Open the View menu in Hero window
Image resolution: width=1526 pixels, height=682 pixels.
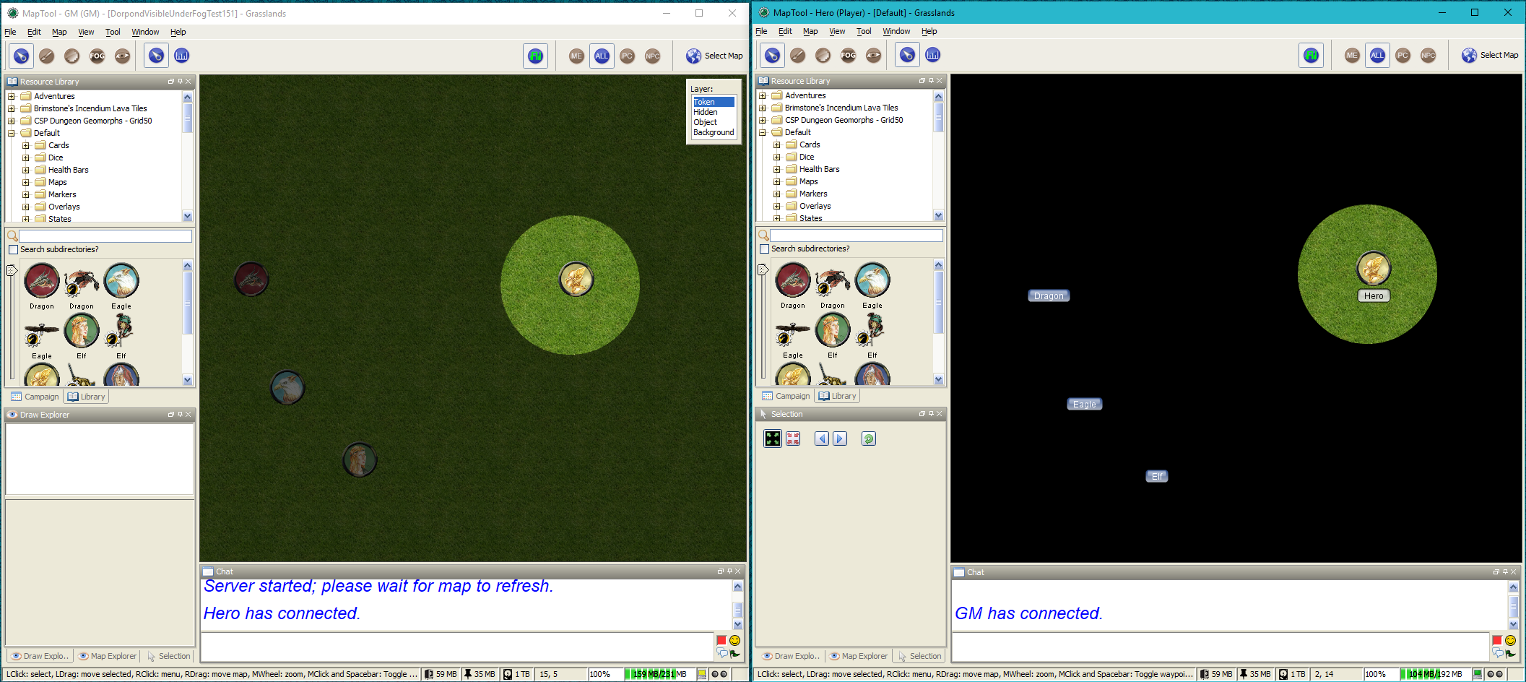click(x=837, y=31)
